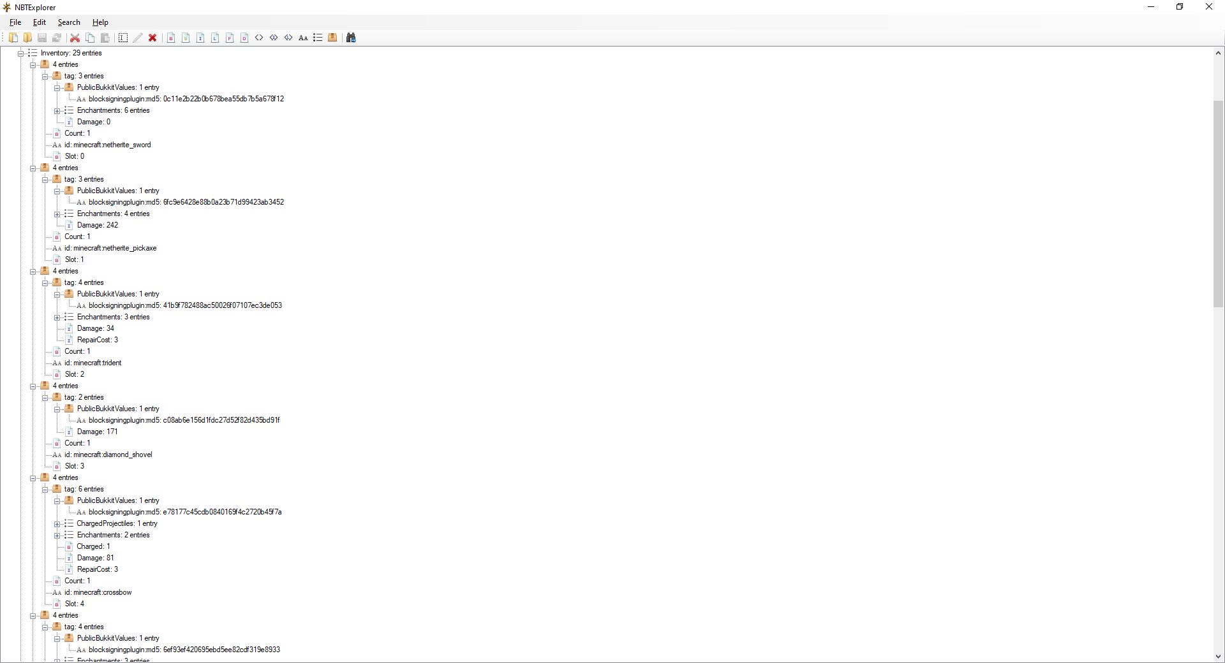The height and width of the screenshot is (663, 1225).
Task: Add a List tag using the list icon
Action: [x=318, y=38]
